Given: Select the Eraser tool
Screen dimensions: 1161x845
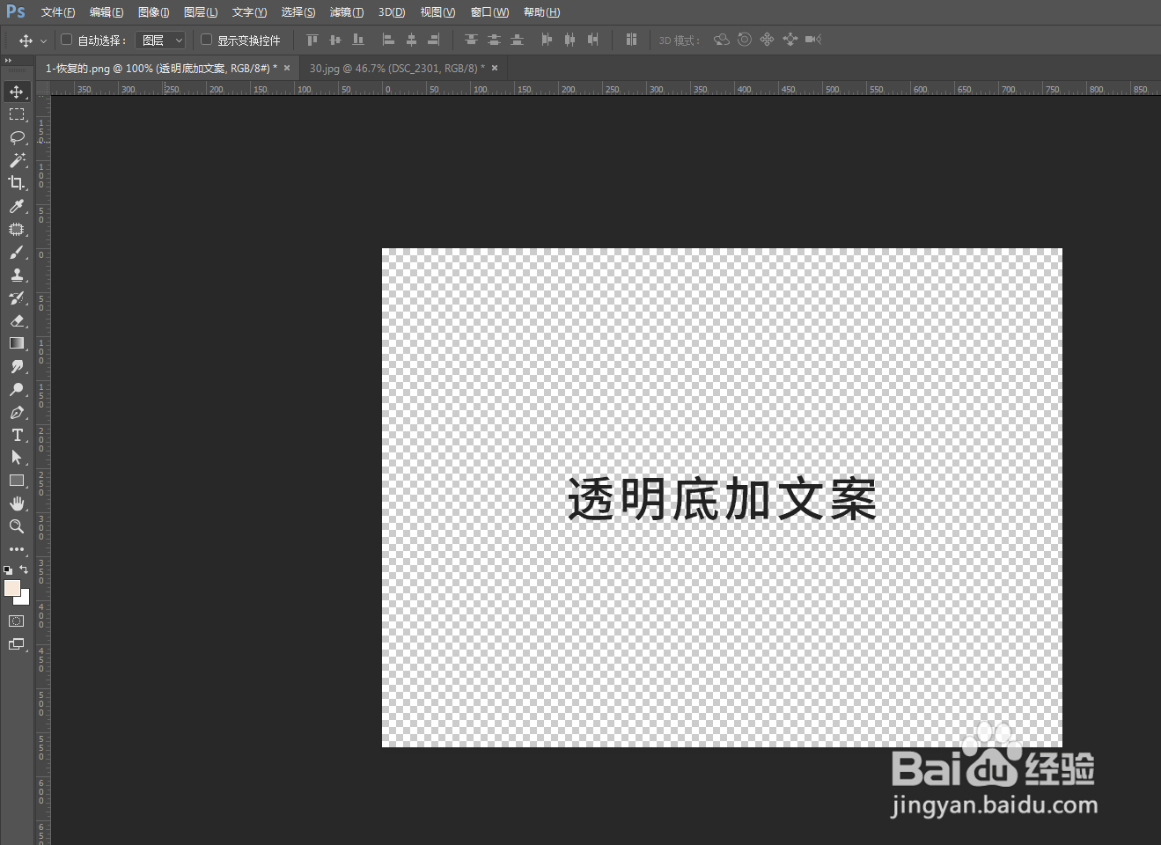Looking at the screenshot, I should (x=17, y=320).
